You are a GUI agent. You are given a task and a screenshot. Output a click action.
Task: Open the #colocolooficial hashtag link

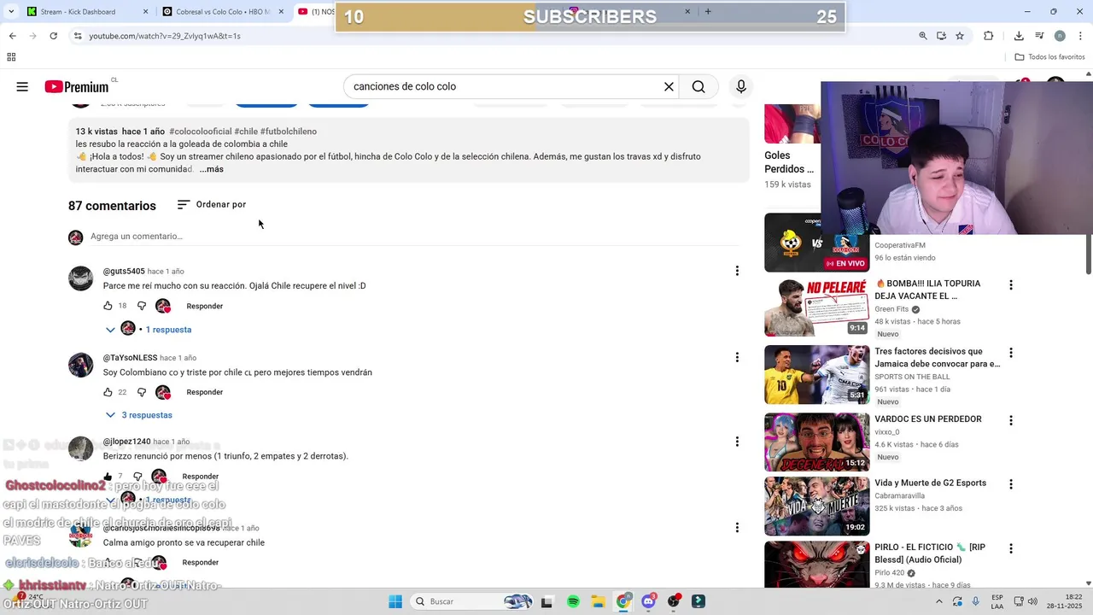tap(201, 132)
